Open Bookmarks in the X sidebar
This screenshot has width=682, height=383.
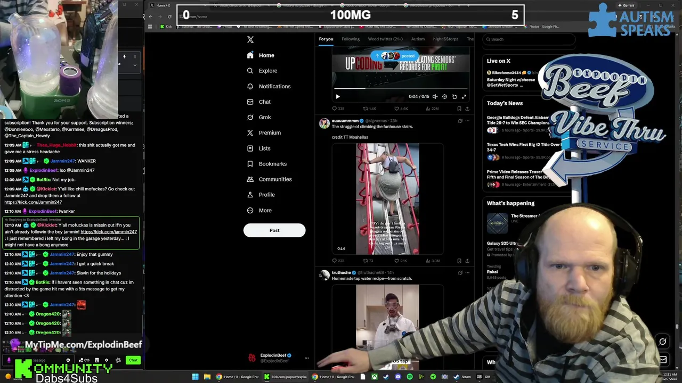click(x=266, y=164)
